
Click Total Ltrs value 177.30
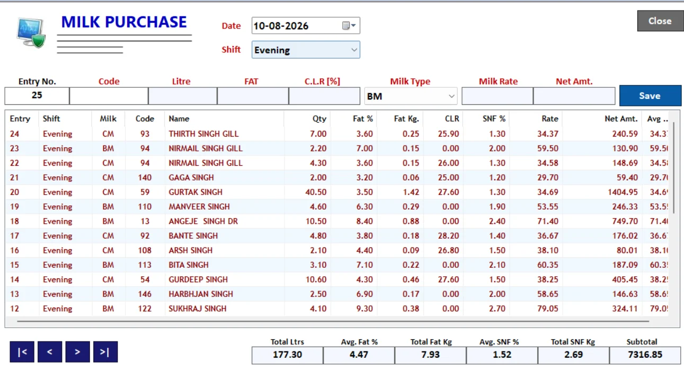pos(287,355)
